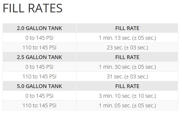182x113 pixels.
Task: Select the 1 min. 30 sec. fill rate cell
Action: 127,67
